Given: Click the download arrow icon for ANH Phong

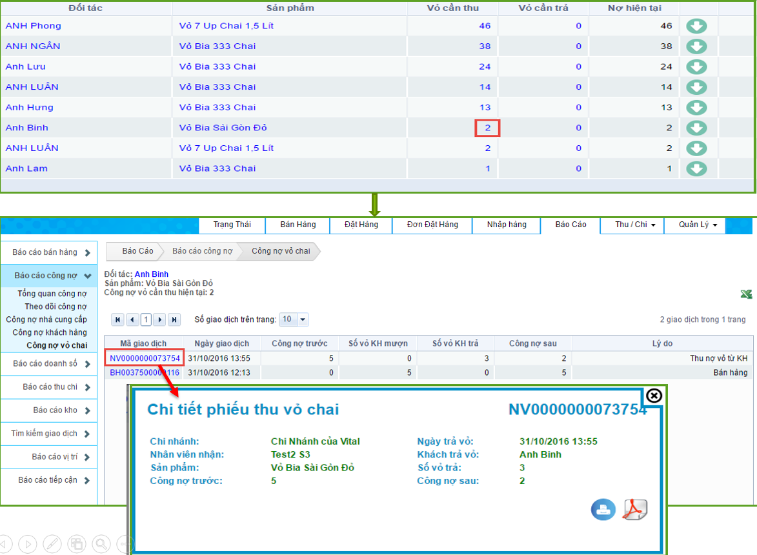Looking at the screenshot, I should tap(696, 26).
